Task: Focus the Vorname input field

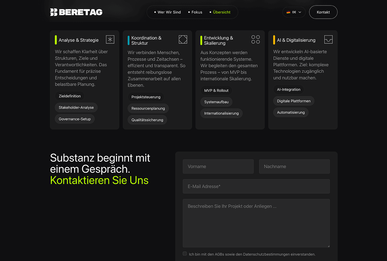Action: point(218,167)
